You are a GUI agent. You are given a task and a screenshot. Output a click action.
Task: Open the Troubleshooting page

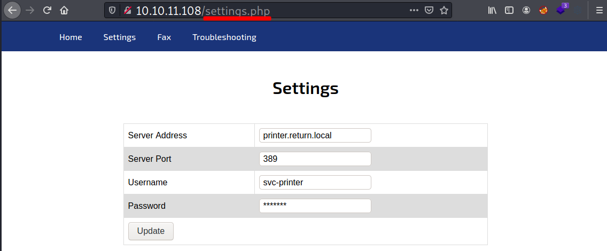click(x=224, y=37)
